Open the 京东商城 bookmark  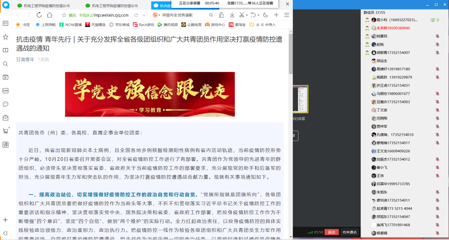click(x=119, y=24)
